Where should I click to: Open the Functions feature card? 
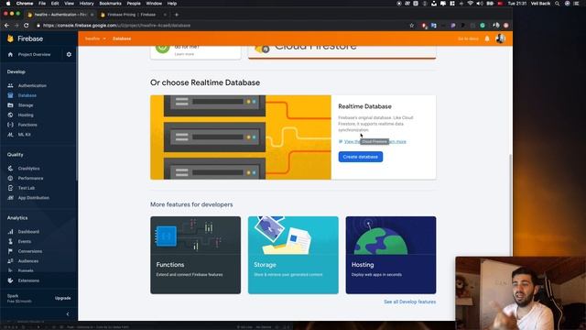click(x=195, y=255)
